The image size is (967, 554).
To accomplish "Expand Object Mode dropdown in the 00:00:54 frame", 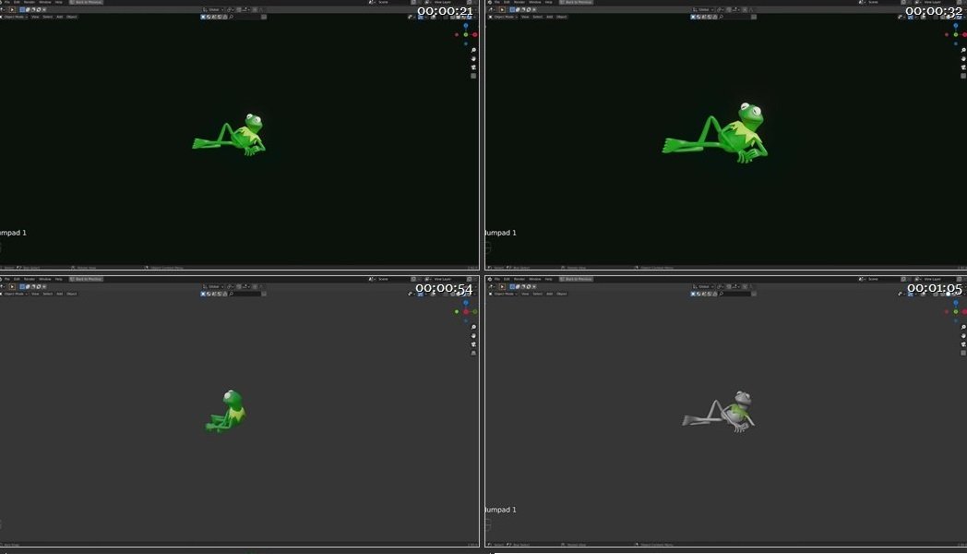I will (x=15, y=294).
